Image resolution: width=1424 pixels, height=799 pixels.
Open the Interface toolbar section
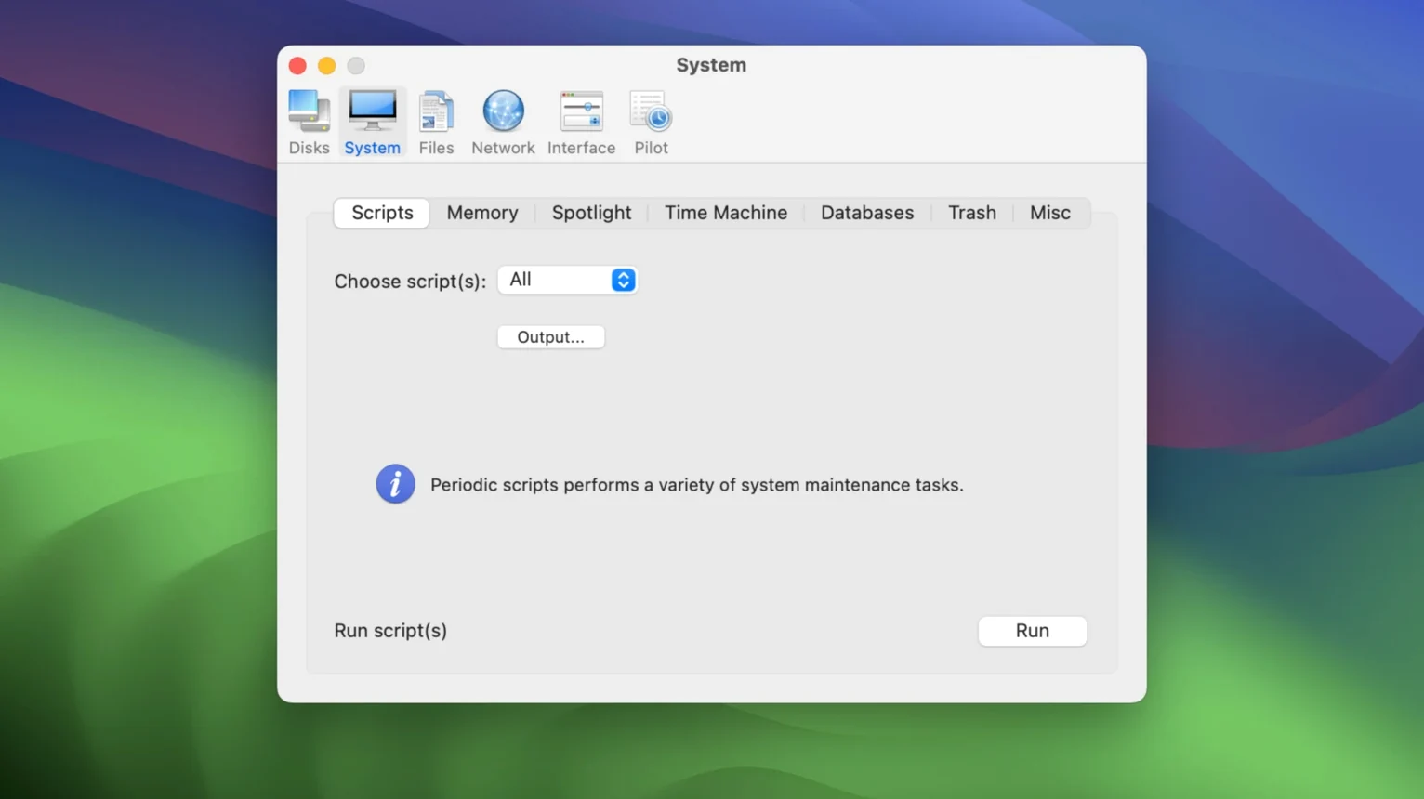pos(581,123)
